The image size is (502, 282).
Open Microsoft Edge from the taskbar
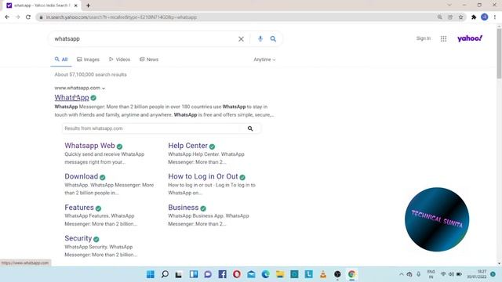click(265, 274)
